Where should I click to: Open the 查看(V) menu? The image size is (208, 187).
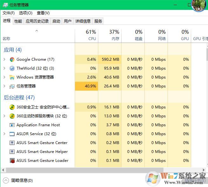pos(43,13)
